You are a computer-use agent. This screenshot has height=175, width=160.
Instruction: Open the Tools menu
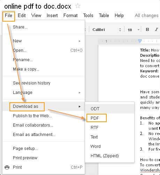coord(88,16)
